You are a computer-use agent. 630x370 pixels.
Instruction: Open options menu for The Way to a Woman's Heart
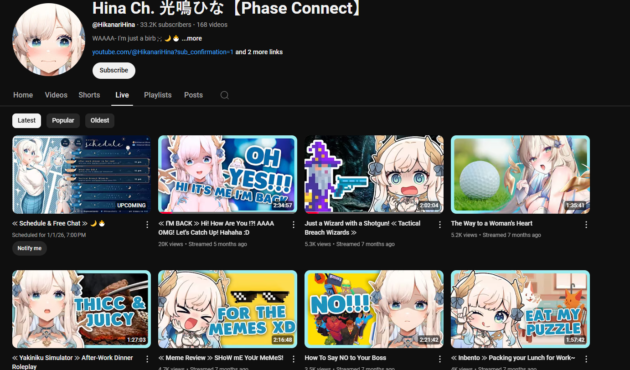tap(586, 225)
